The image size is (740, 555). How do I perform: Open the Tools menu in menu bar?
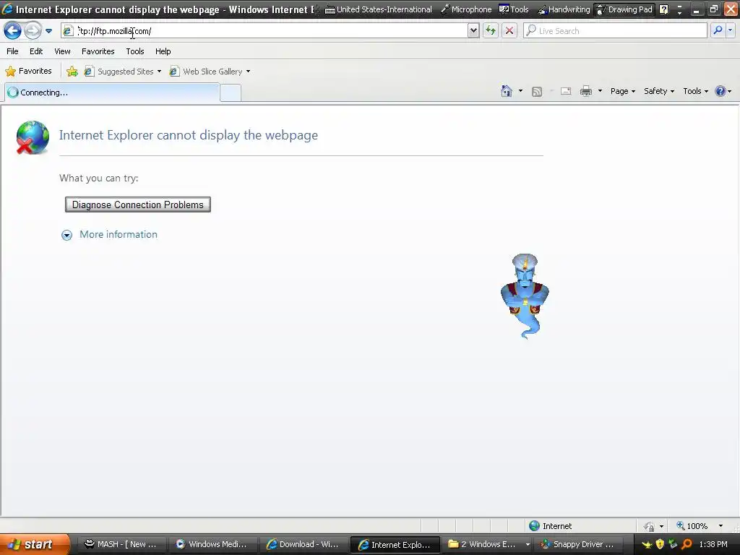pyautogui.click(x=135, y=51)
